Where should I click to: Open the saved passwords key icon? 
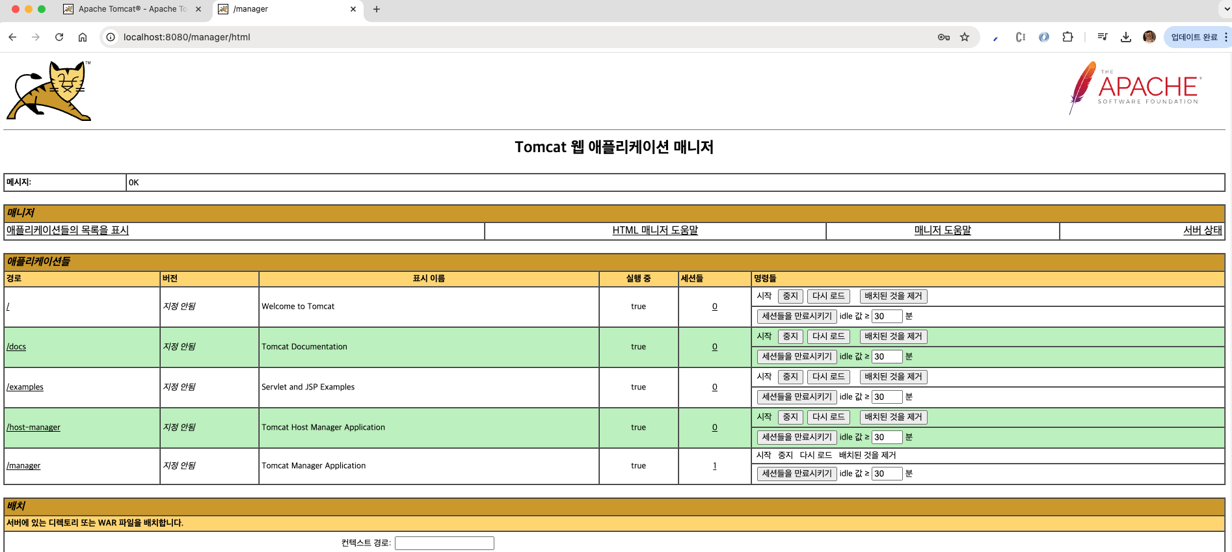pyautogui.click(x=944, y=37)
